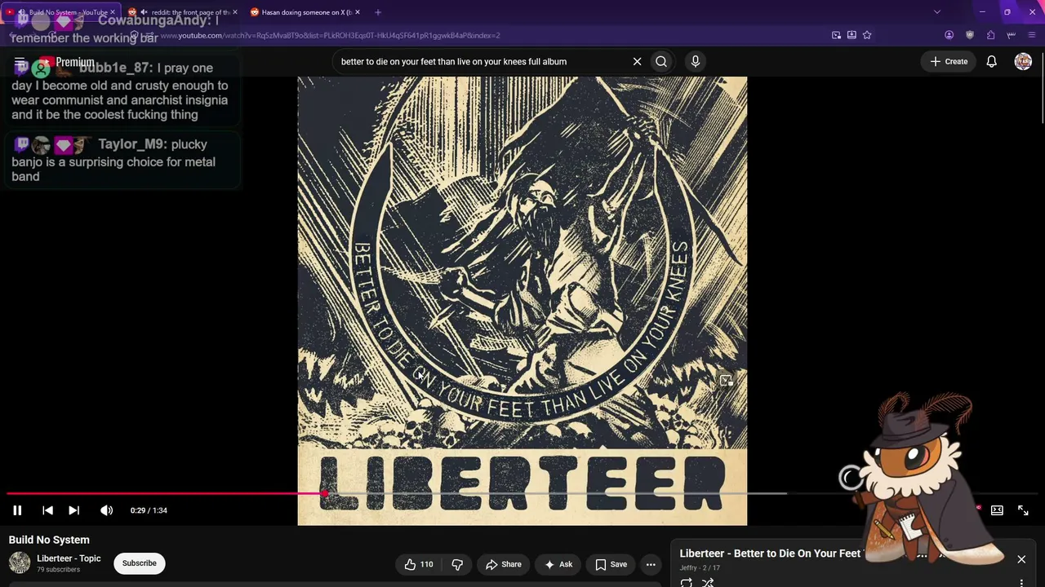Open the Liberteer album playlist title
Image resolution: width=1045 pixels, height=587 pixels.
769,554
